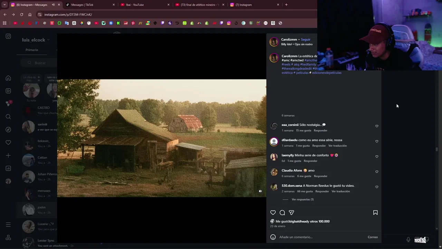Open Chrome apps grid bookmark
The image size is (442, 249).
coord(4,23)
